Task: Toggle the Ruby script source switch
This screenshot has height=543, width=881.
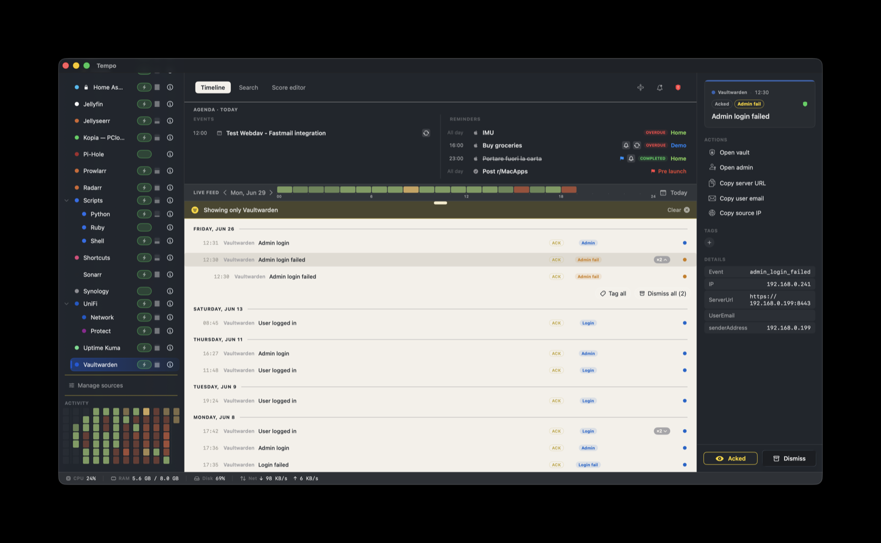Action: [x=144, y=227]
